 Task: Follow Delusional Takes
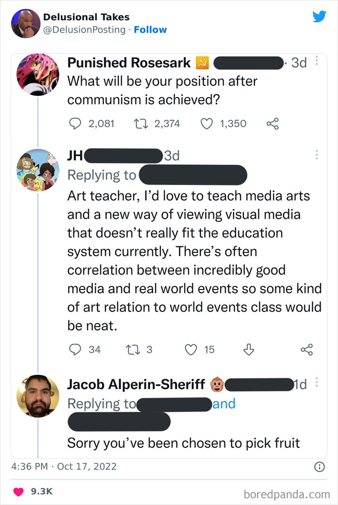[151, 29]
